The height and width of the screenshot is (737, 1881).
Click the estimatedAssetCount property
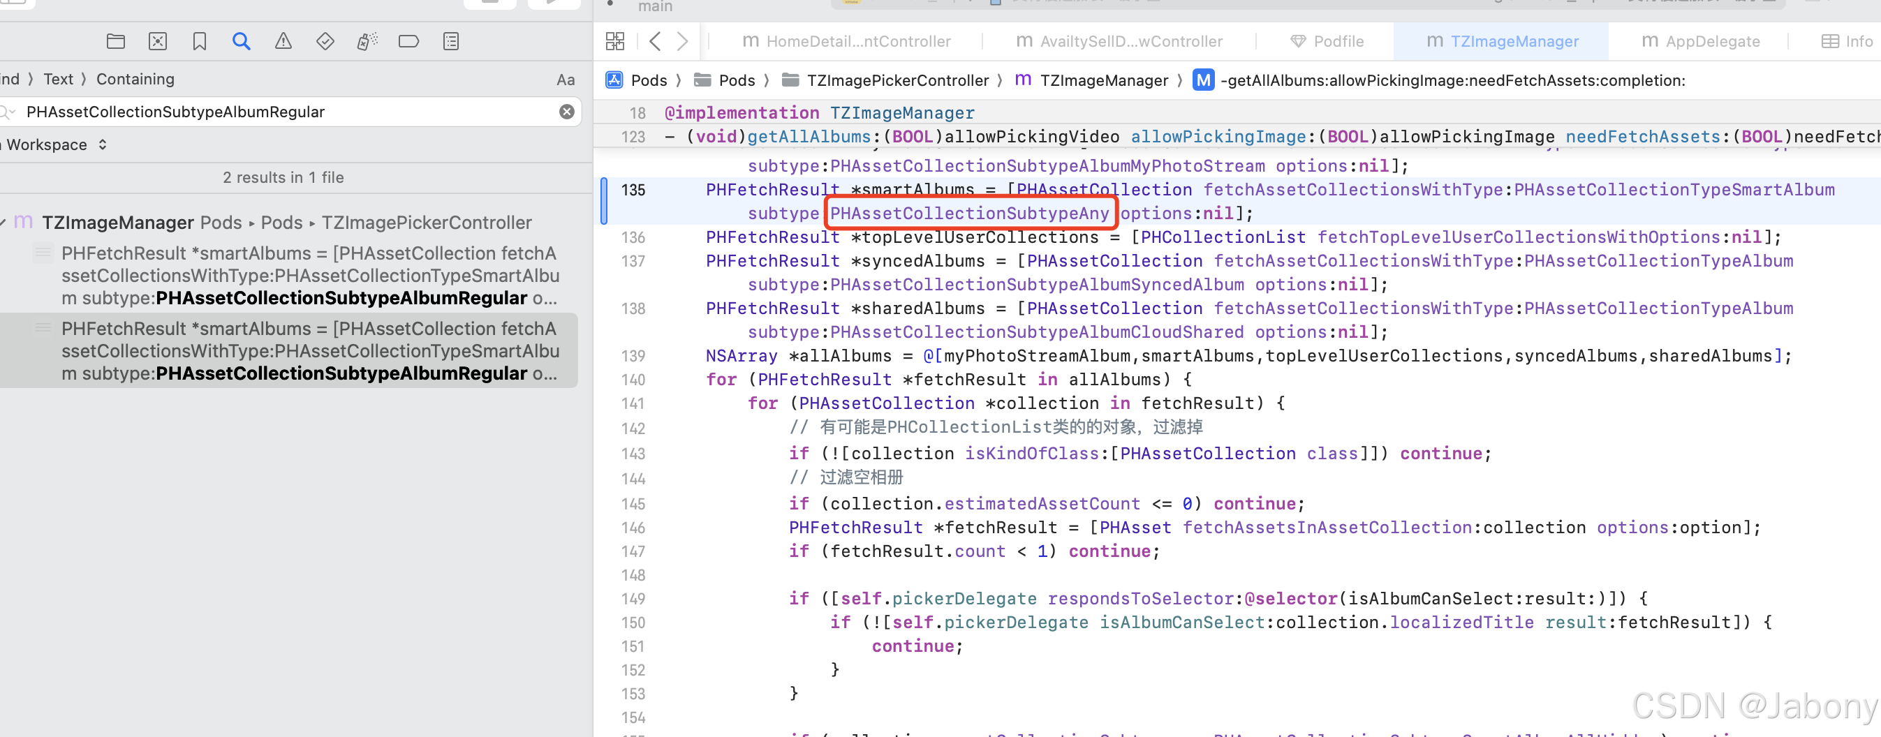(x=1042, y=503)
